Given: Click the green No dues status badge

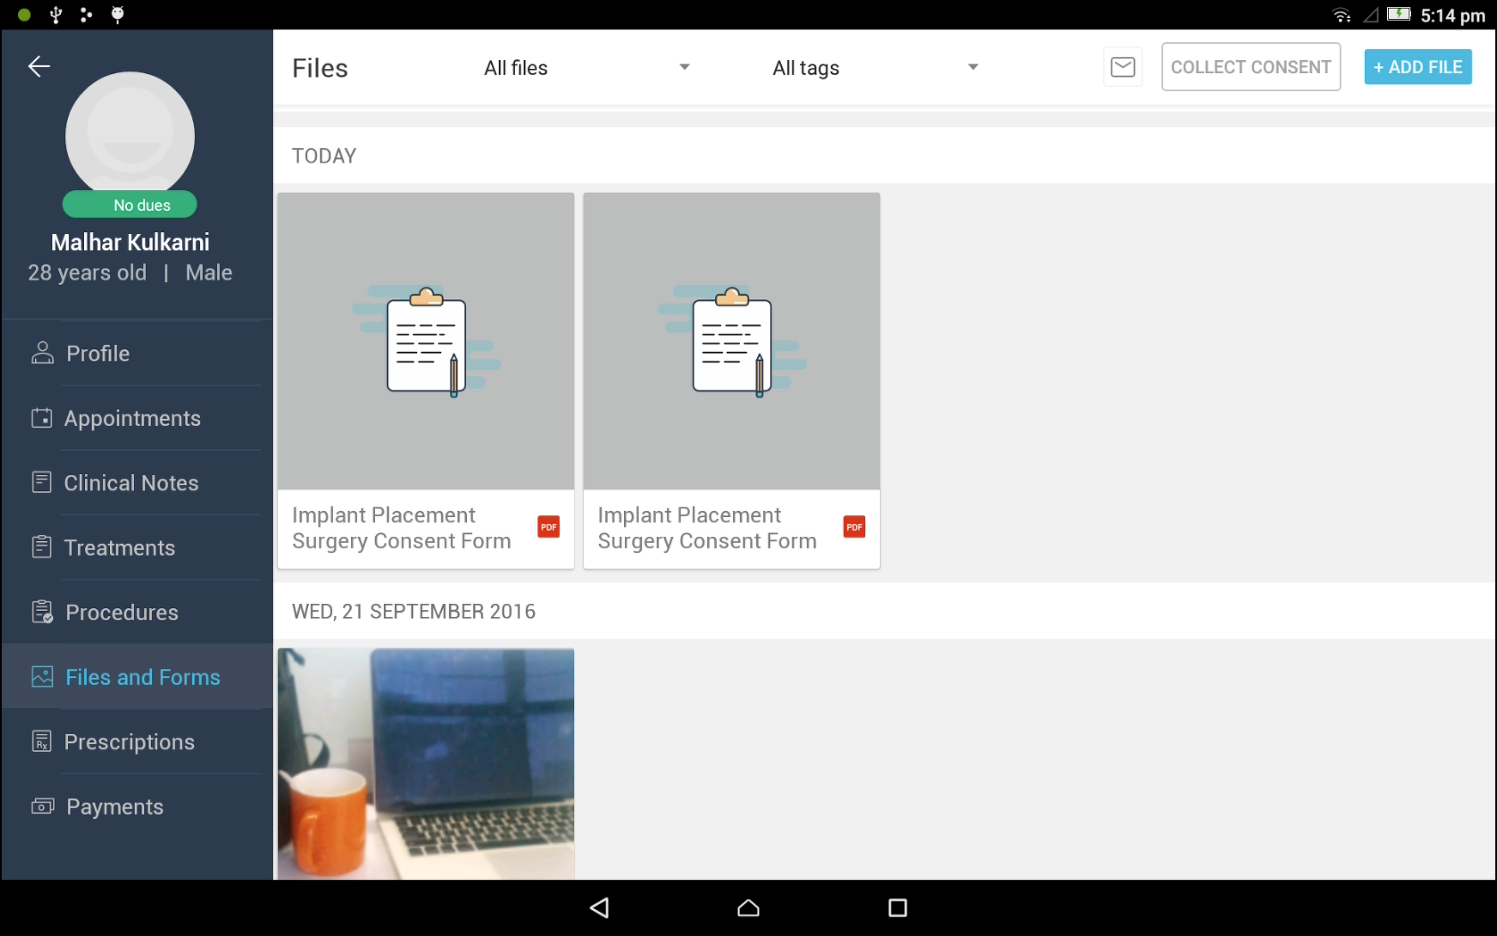Looking at the screenshot, I should (x=129, y=204).
